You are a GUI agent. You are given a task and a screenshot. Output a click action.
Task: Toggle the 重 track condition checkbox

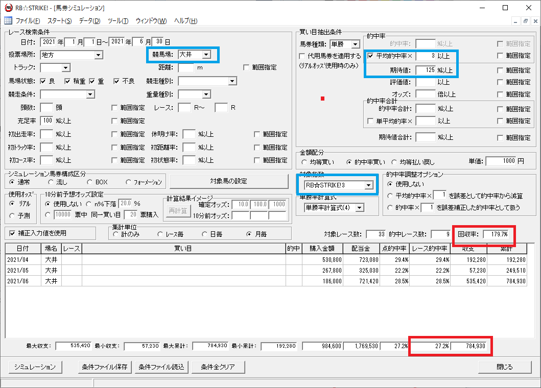pos(92,81)
